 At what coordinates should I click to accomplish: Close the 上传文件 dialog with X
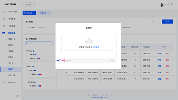[118, 26]
